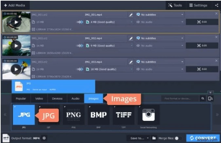Expand the Save to… dropdown
Image resolution: width=221 pixels, height=143 pixels.
point(139,138)
